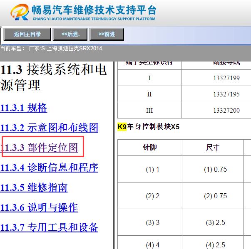Click column header 尺寸
The image size is (251, 249).
213,147
